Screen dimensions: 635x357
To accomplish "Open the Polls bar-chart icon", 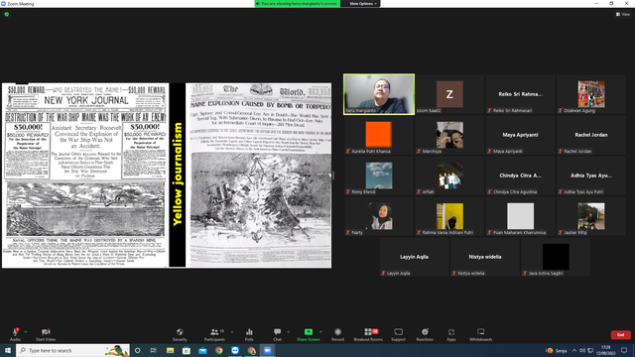I will (x=249, y=334).
